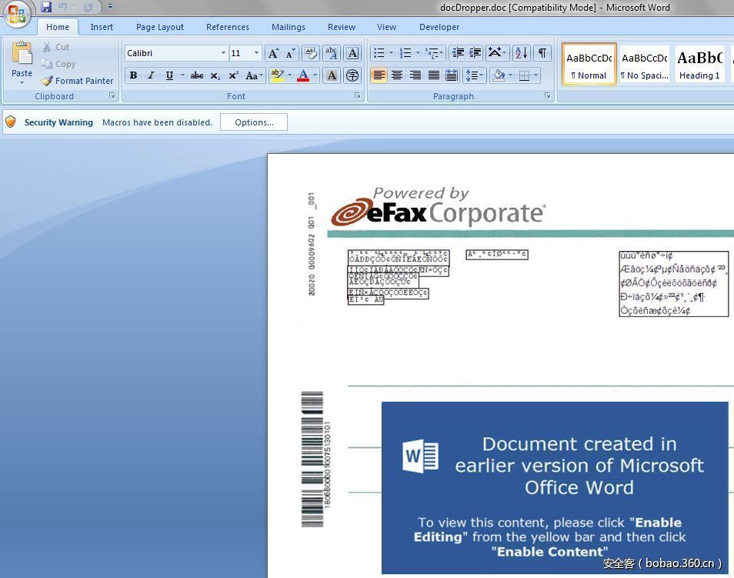Click the Sort icon in Paragraph group
The height and width of the screenshot is (578, 734).
coord(521,53)
